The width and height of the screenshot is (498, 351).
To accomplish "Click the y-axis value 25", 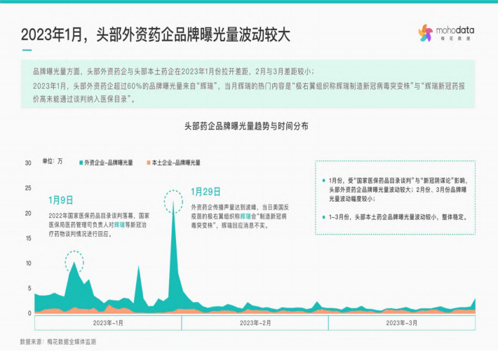I will pyautogui.click(x=28, y=188).
